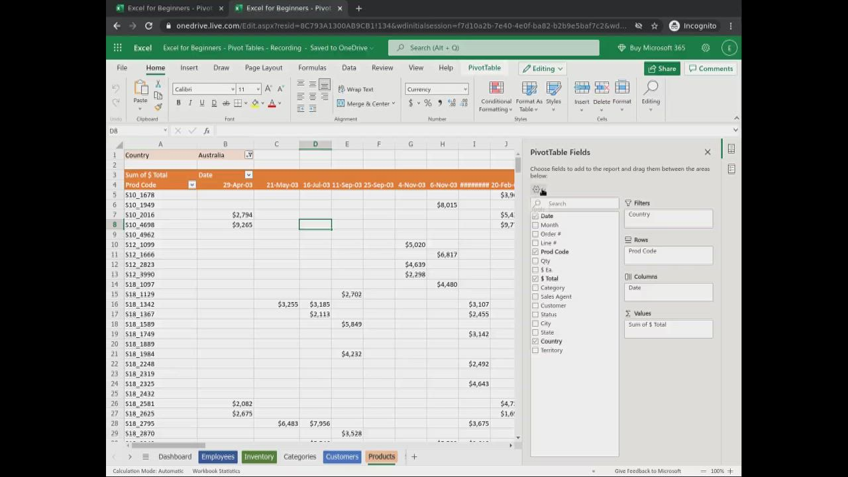Screen dimensions: 848x477
Task: Open the PivotTable ribbon tab
Action: tap(484, 68)
